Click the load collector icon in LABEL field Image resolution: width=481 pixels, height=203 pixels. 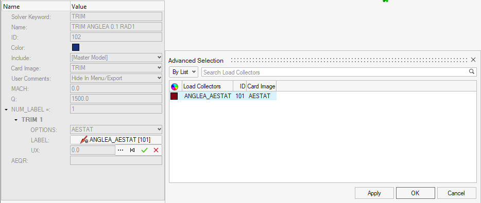point(84,140)
